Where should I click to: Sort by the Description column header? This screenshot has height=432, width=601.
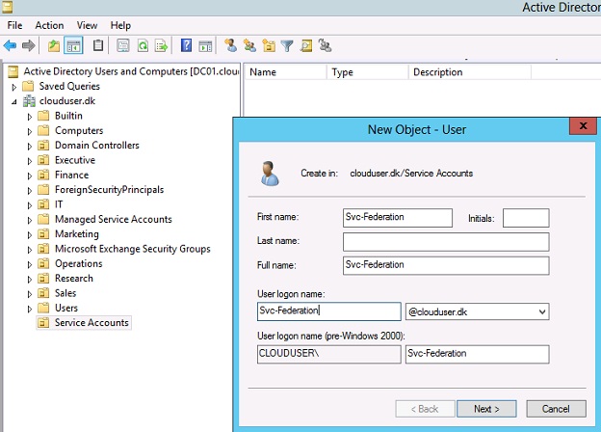(470, 72)
